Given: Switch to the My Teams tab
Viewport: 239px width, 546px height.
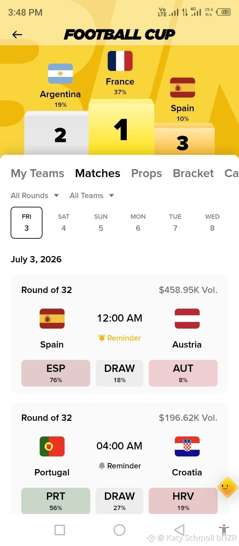Looking at the screenshot, I should point(38,173).
